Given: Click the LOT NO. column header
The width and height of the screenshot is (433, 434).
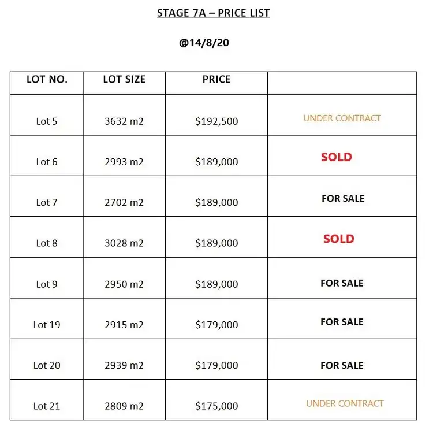Looking at the screenshot, I should (x=47, y=80).
